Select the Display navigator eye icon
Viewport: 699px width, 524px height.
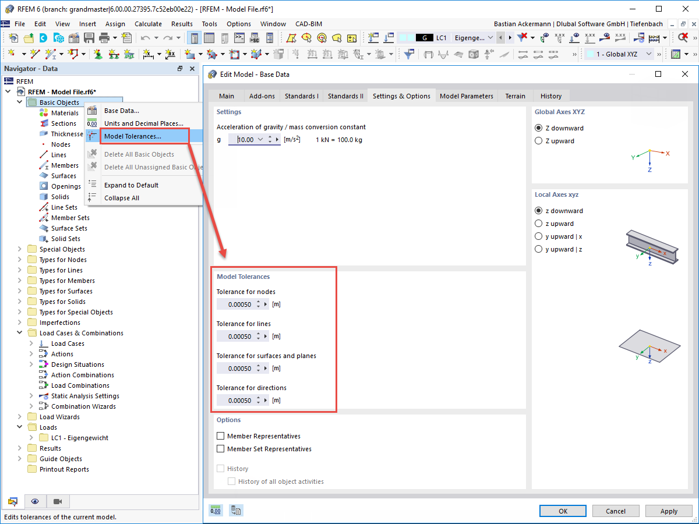35,501
